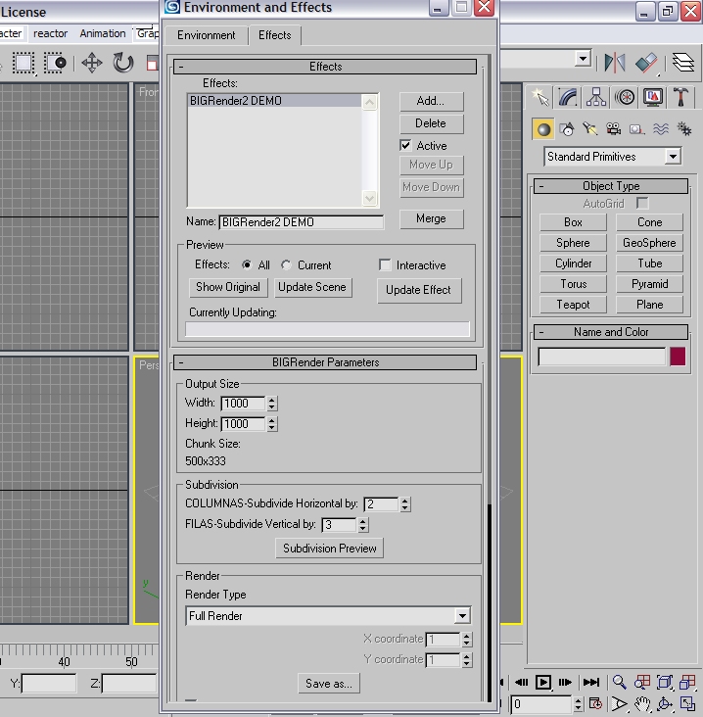
Task: Select the Cameras category icon
Action: (613, 129)
